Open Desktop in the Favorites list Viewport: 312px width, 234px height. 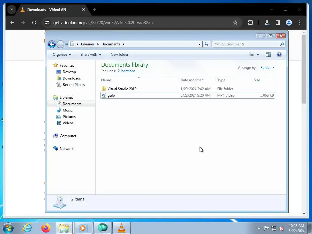(x=69, y=72)
